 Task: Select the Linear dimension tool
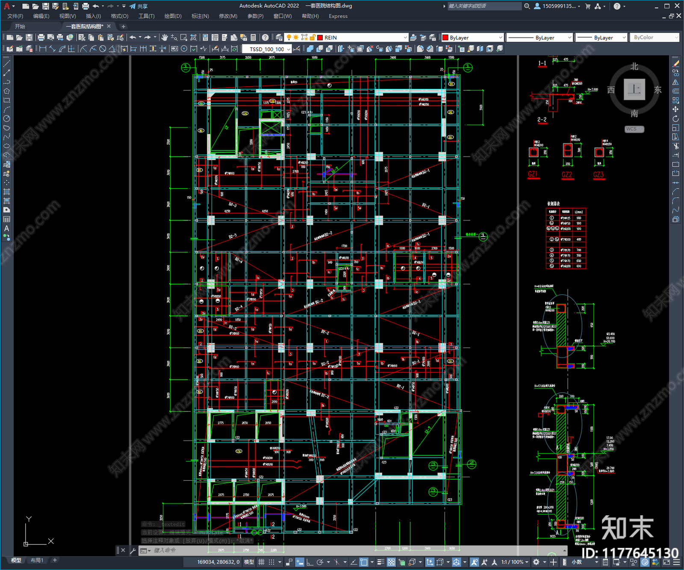[43, 49]
